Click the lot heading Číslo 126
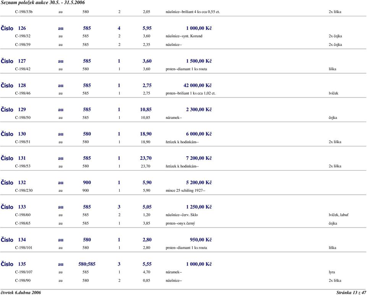Screen dimensions: 367x295 13,28
